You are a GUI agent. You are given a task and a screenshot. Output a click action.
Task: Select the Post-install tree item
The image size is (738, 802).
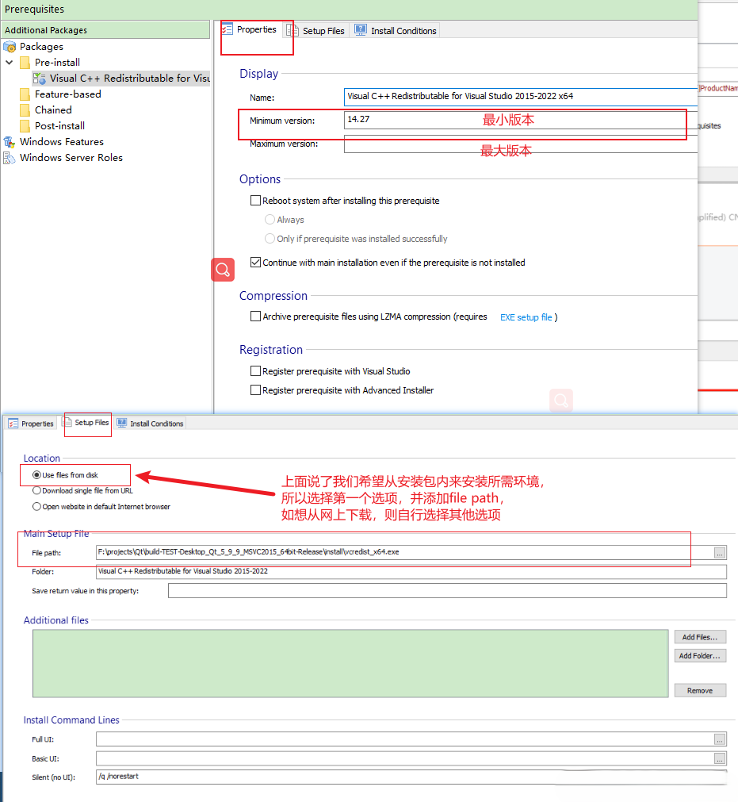59,126
